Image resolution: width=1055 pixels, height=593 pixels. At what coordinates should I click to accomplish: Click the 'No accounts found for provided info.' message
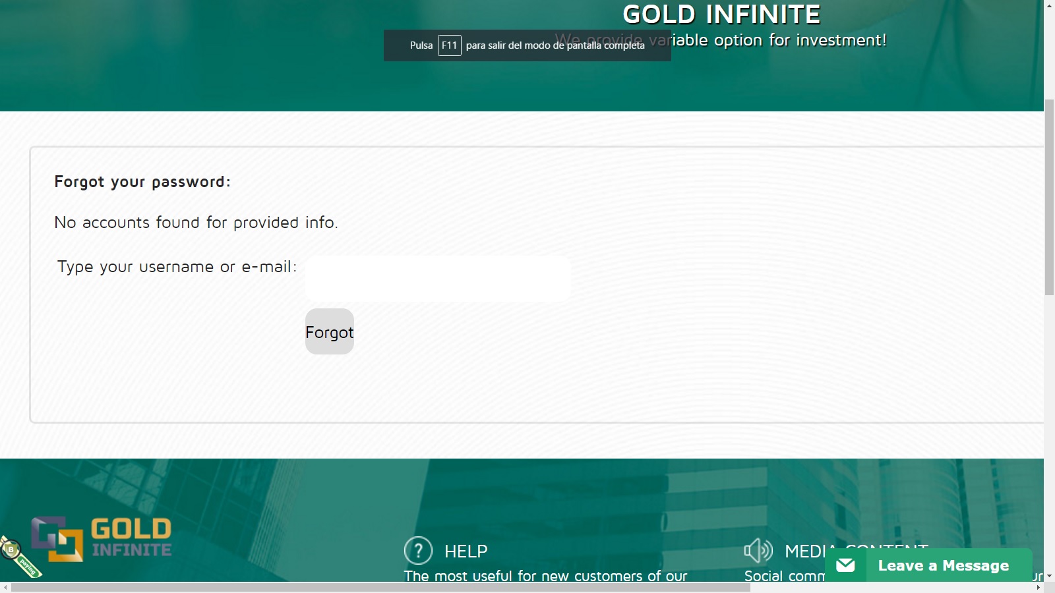click(x=196, y=223)
